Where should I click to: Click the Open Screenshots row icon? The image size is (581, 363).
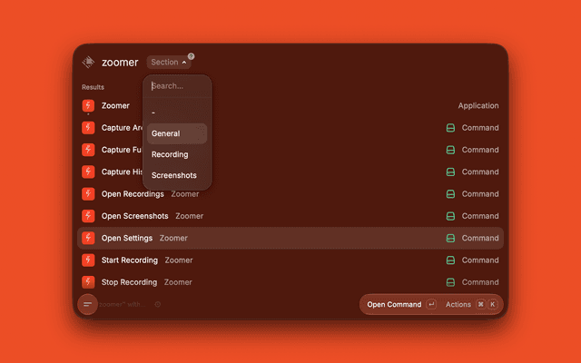coord(88,216)
